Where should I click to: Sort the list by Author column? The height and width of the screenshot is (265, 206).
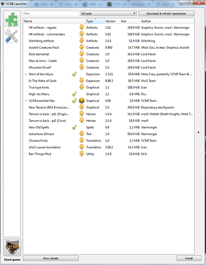click(167, 21)
